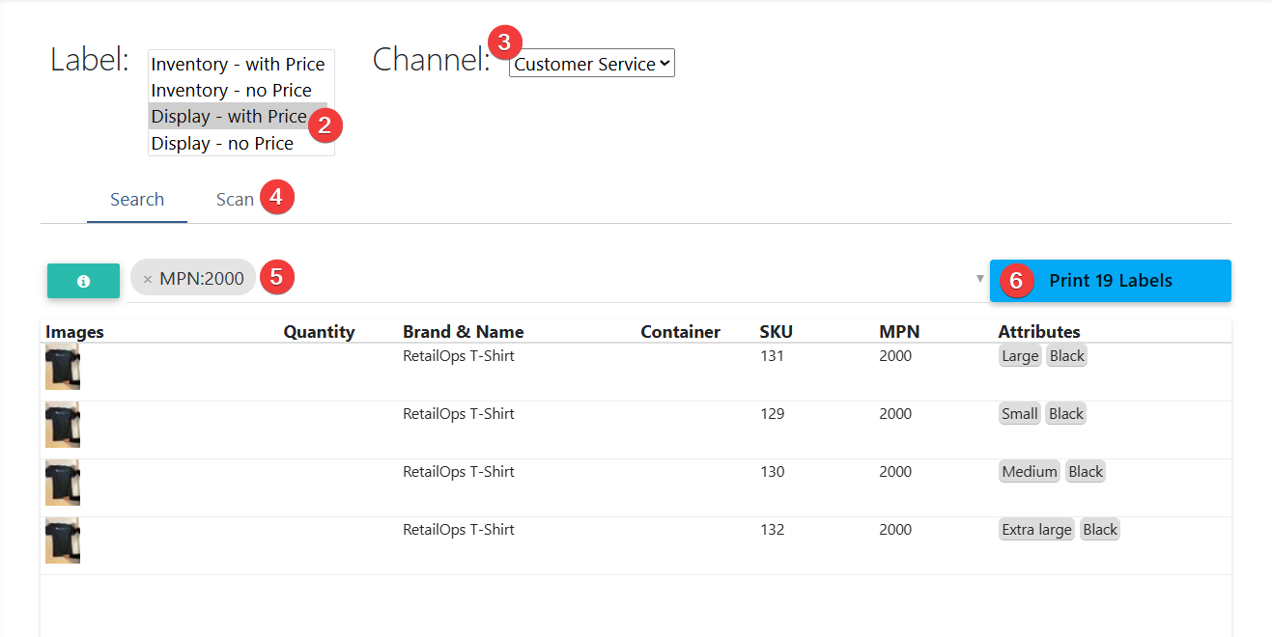Click the T-shirt thumbnail for SKU 129

tap(63, 425)
